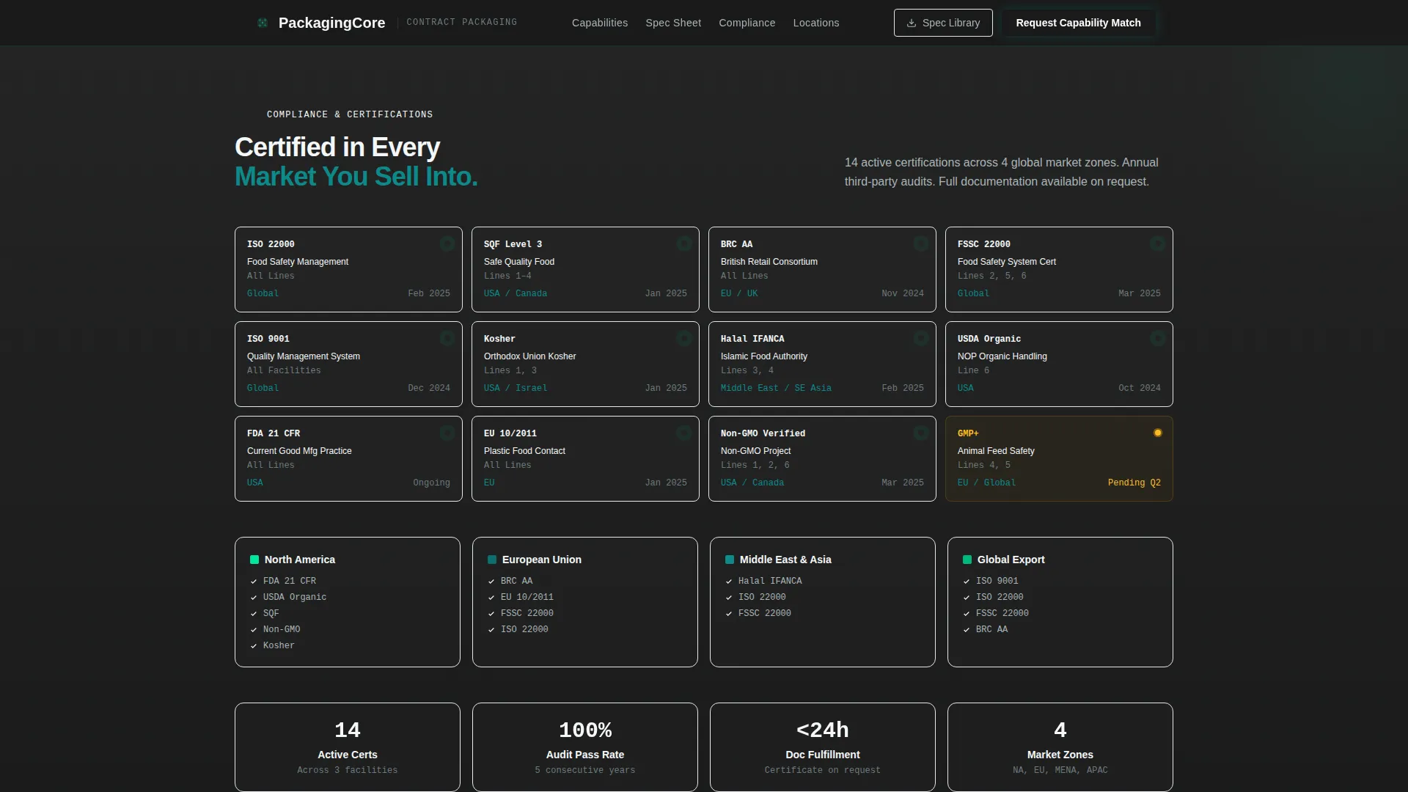The height and width of the screenshot is (792, 1408).
Task: Click 'Plastic Food Contact' on EU 10/2011 card
Action: click(x=524, y=451)
